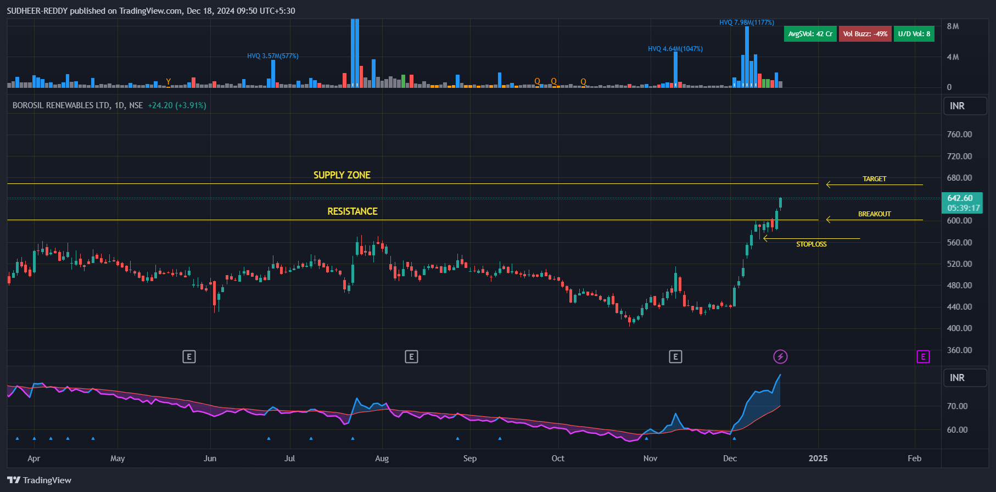Click the +24.20 (+3.91%) change value
The width and height of the screenshot is (996, 492).
(177, 105)
